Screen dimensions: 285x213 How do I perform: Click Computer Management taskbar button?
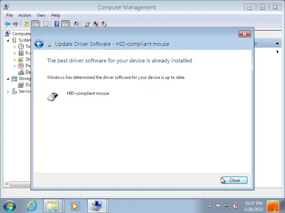coord(97,206)
